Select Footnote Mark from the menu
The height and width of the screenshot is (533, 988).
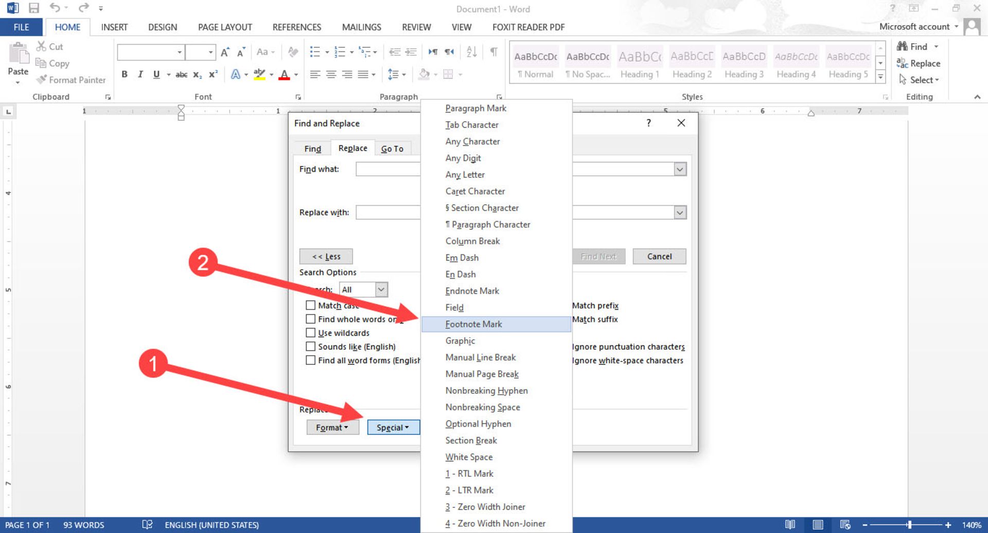tap(474, 324)
